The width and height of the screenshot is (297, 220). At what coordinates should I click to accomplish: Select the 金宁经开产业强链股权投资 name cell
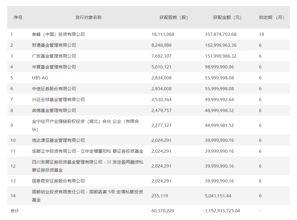coord(85,125)
